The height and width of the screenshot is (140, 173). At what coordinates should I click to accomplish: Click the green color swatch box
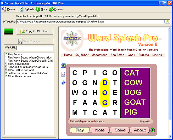(x=9, y=31)
